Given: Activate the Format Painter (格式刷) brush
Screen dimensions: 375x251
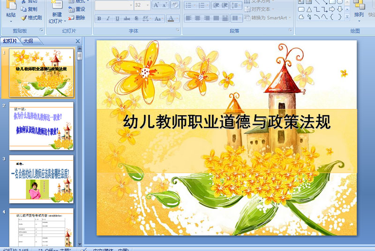Looking at the screenshot, I should [23, 18].
